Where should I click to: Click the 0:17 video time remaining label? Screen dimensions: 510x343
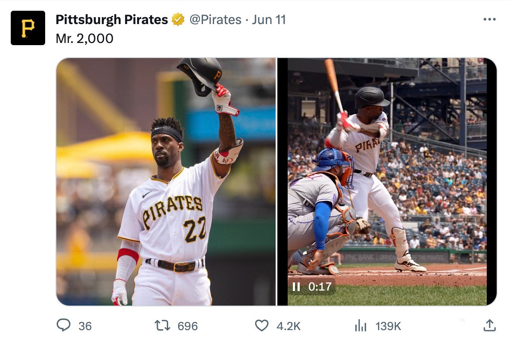tap(320, 287)
